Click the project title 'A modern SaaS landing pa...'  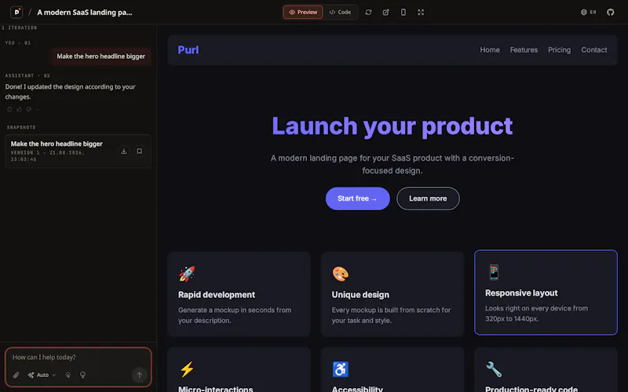pos(85,13)
